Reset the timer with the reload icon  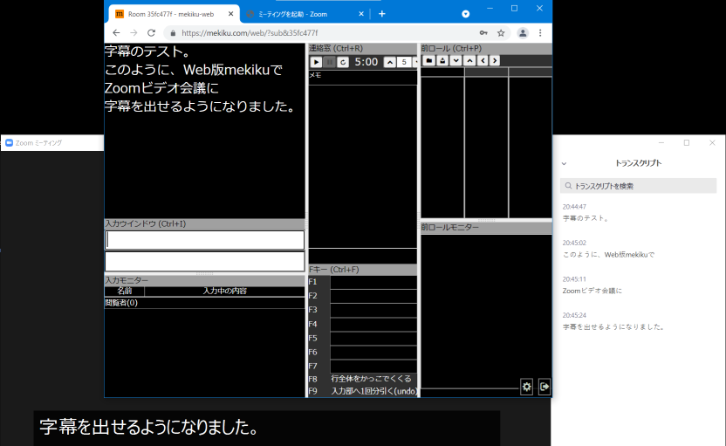343,62
